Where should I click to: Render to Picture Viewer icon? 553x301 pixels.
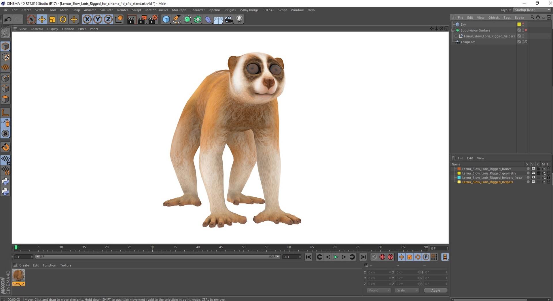142,20
